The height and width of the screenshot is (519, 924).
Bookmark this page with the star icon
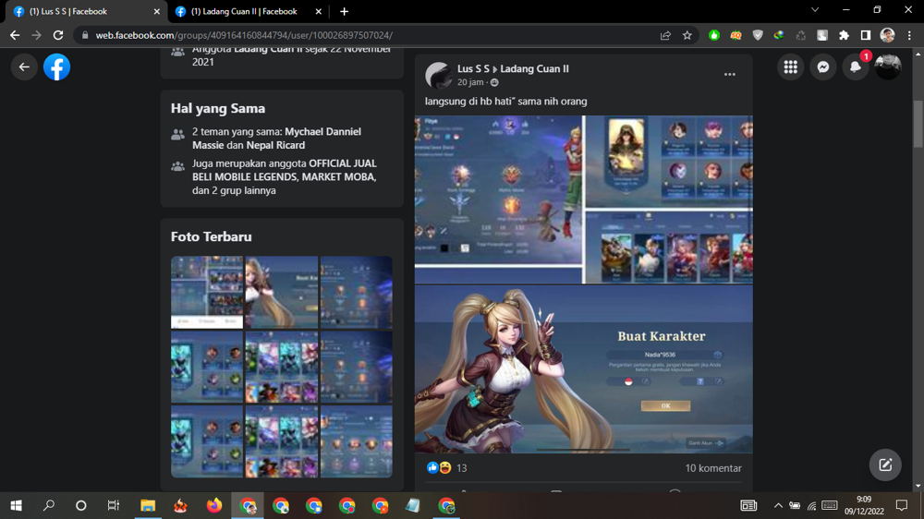[x=687, y=35]
